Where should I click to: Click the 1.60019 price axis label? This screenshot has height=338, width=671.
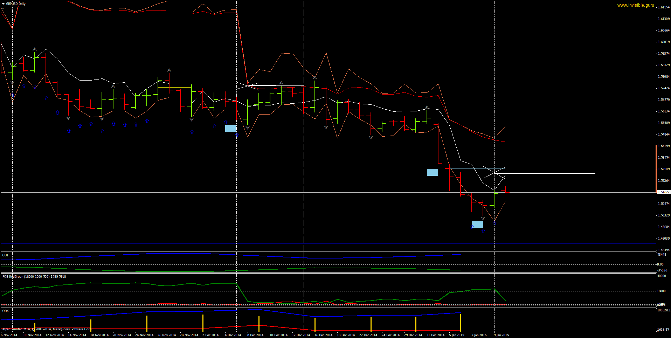664,42
